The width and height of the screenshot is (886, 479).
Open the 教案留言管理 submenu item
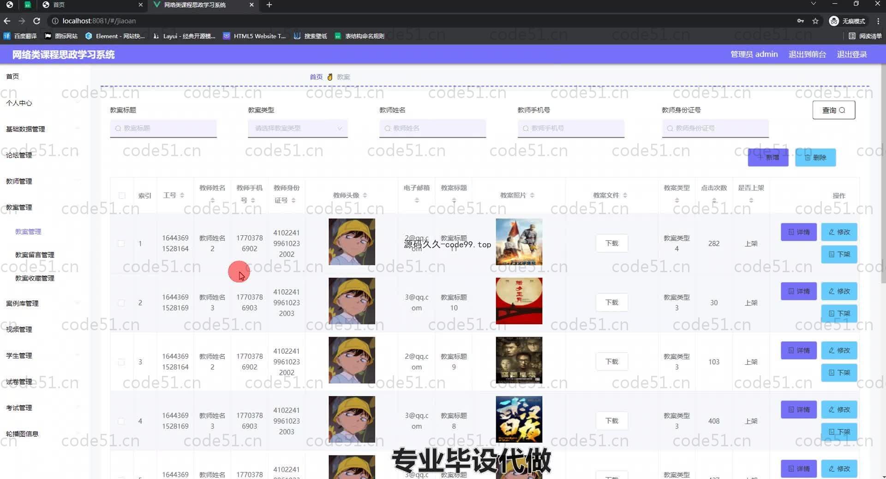pos(35,255)
